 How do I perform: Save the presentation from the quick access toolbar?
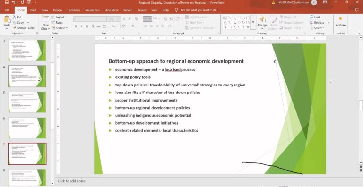coord(7,2)
